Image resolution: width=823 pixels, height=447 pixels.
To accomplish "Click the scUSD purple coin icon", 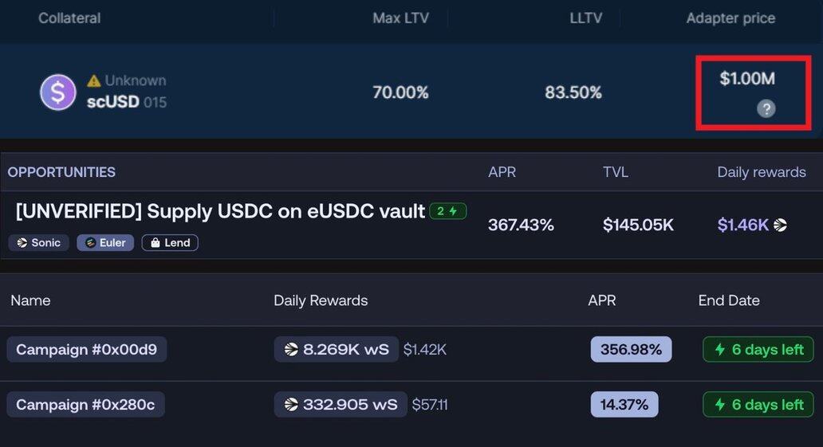I will tap(57, 92).
